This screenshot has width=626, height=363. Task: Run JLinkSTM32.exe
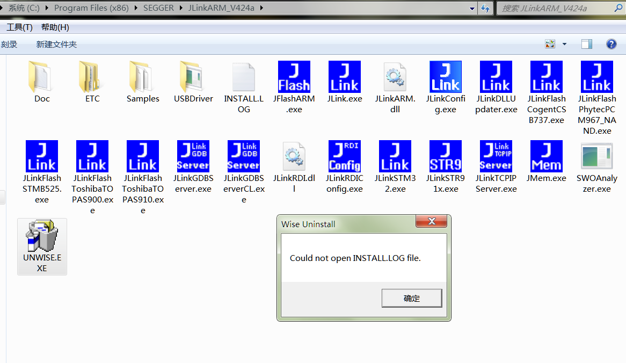coord(395,156)
